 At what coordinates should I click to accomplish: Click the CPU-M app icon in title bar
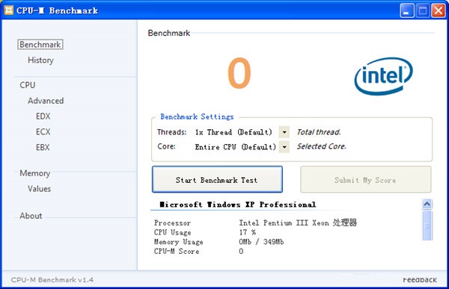[9, 10]
